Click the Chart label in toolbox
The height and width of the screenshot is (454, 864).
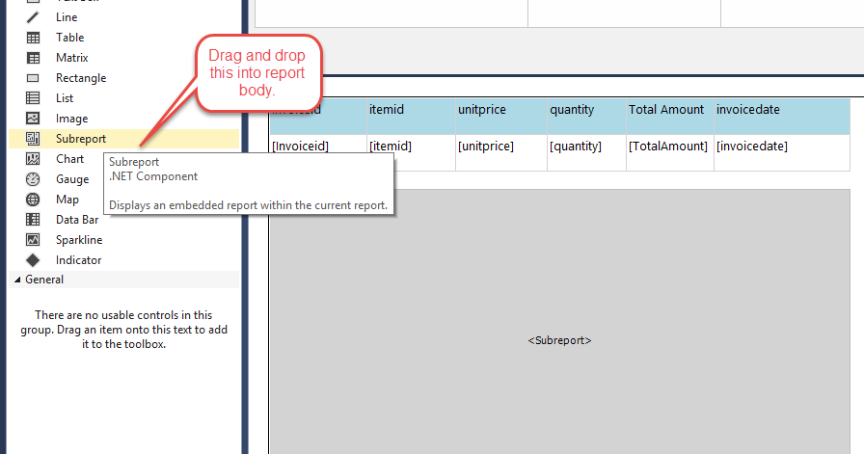pos(70,159)
